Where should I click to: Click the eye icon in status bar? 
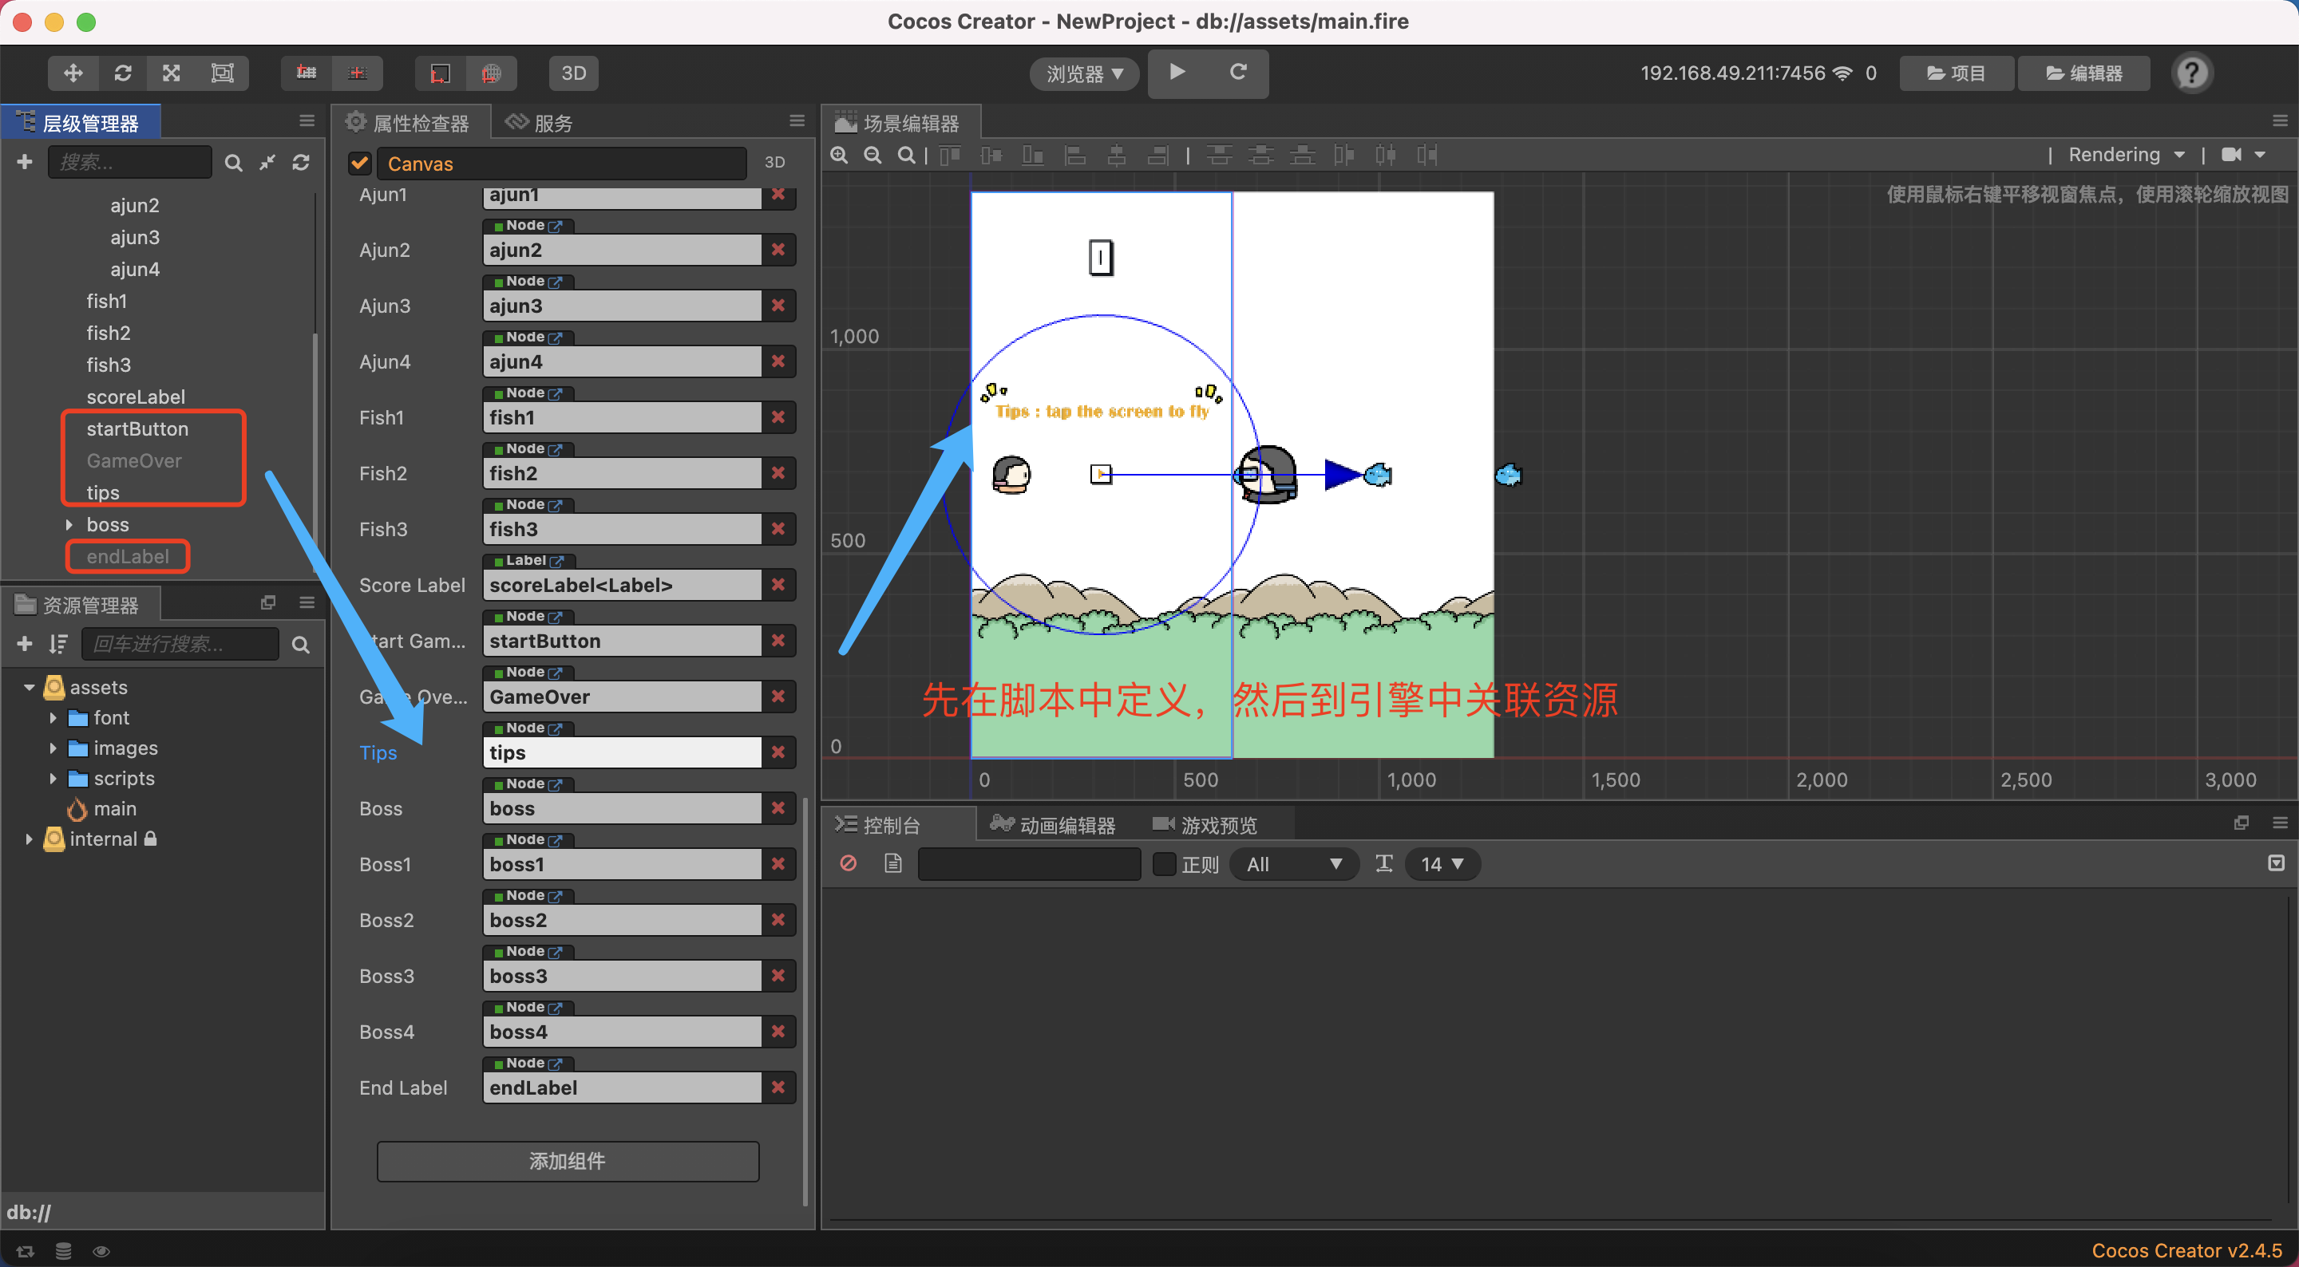(101, 1251)
